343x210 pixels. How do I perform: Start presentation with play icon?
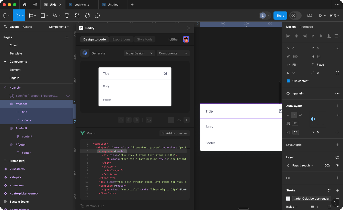(x=320, y=16)
